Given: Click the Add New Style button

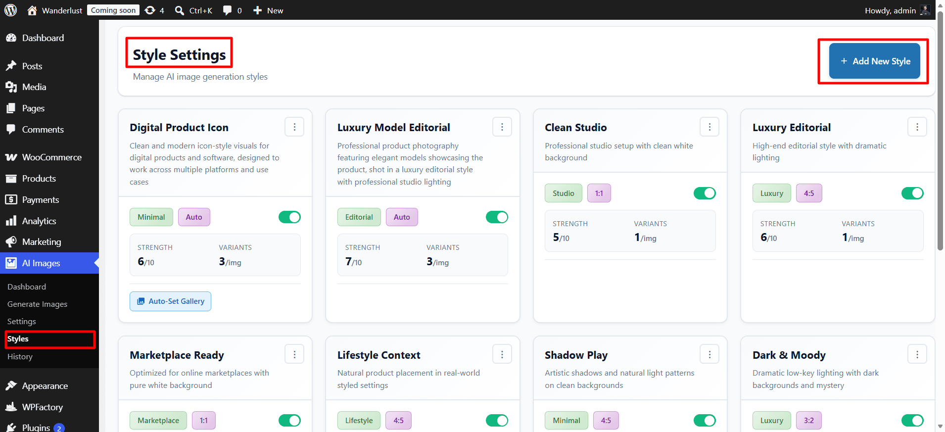Looking at the screenshot, I should 875,61.
